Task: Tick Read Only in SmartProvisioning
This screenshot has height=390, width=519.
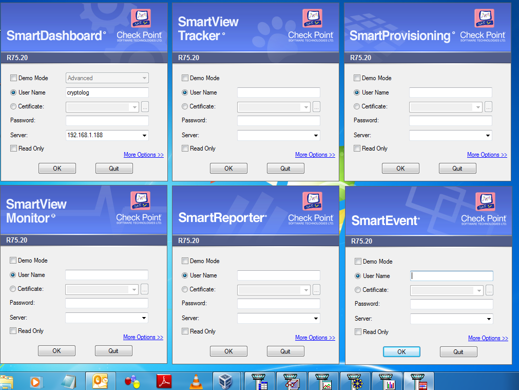Action: 357,148
